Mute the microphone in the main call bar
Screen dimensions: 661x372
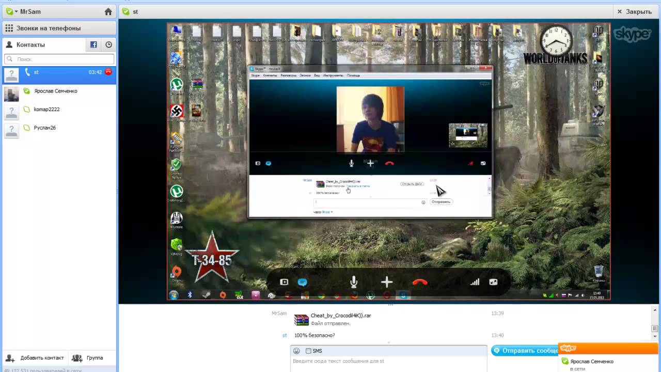[354, 282]
